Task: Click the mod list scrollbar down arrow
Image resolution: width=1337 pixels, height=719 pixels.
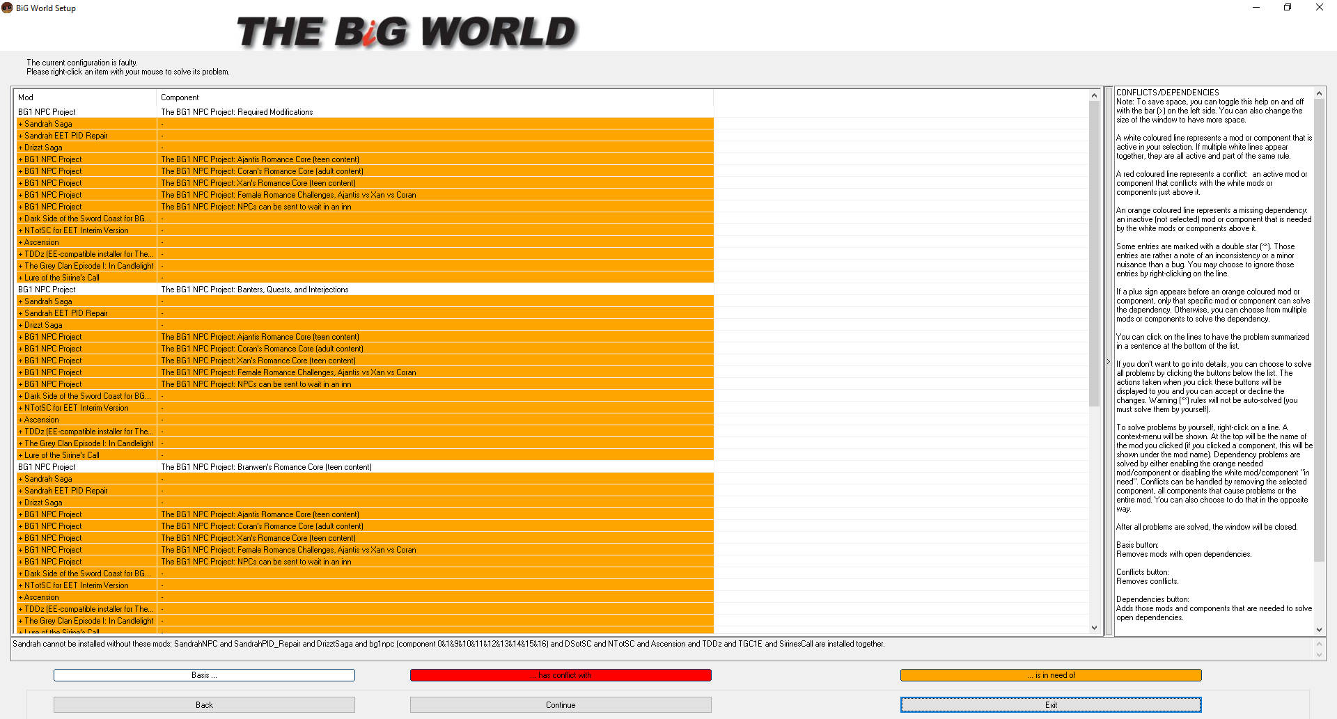Action: [x=1094, y=628]
